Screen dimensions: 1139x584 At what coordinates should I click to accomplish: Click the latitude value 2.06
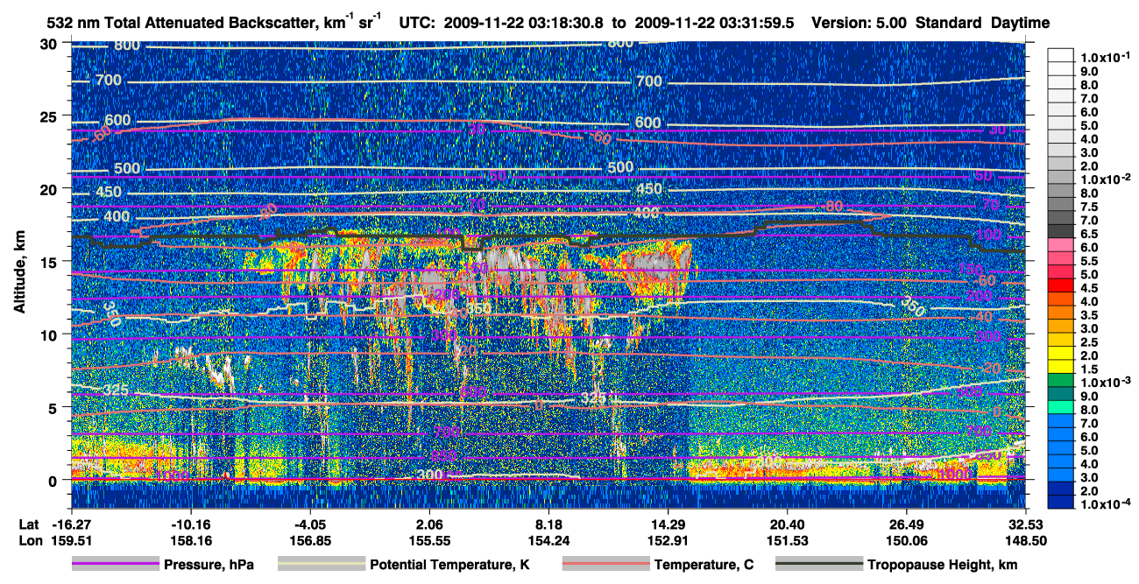(429, 524)
